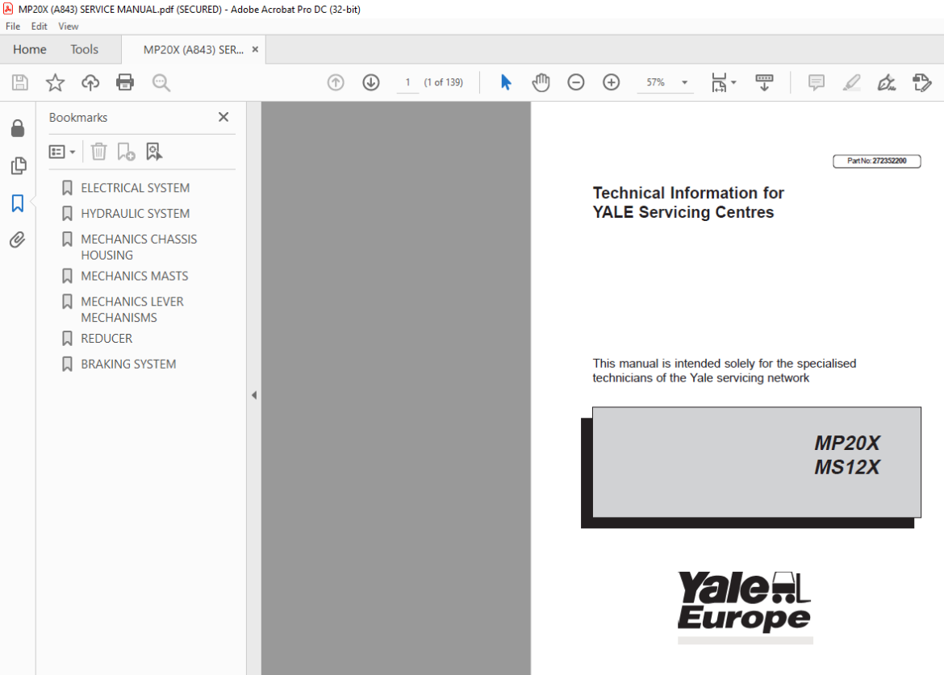Viewport: 944px width, 675px height.
Task: Click the Print file icon
Action: coord(125,82)
